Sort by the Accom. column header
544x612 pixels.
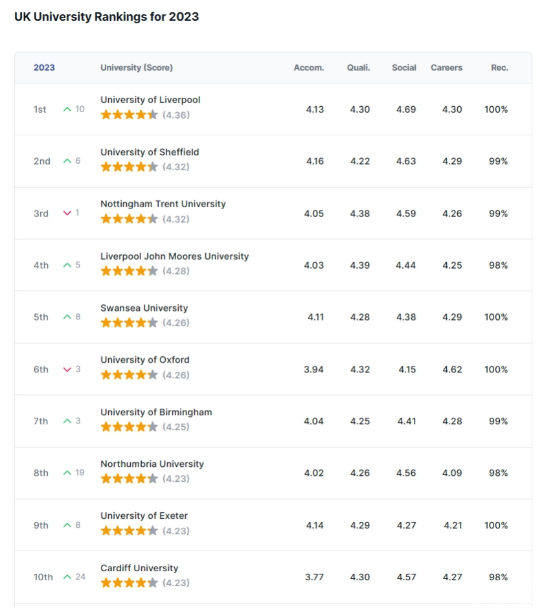(309, 67)
